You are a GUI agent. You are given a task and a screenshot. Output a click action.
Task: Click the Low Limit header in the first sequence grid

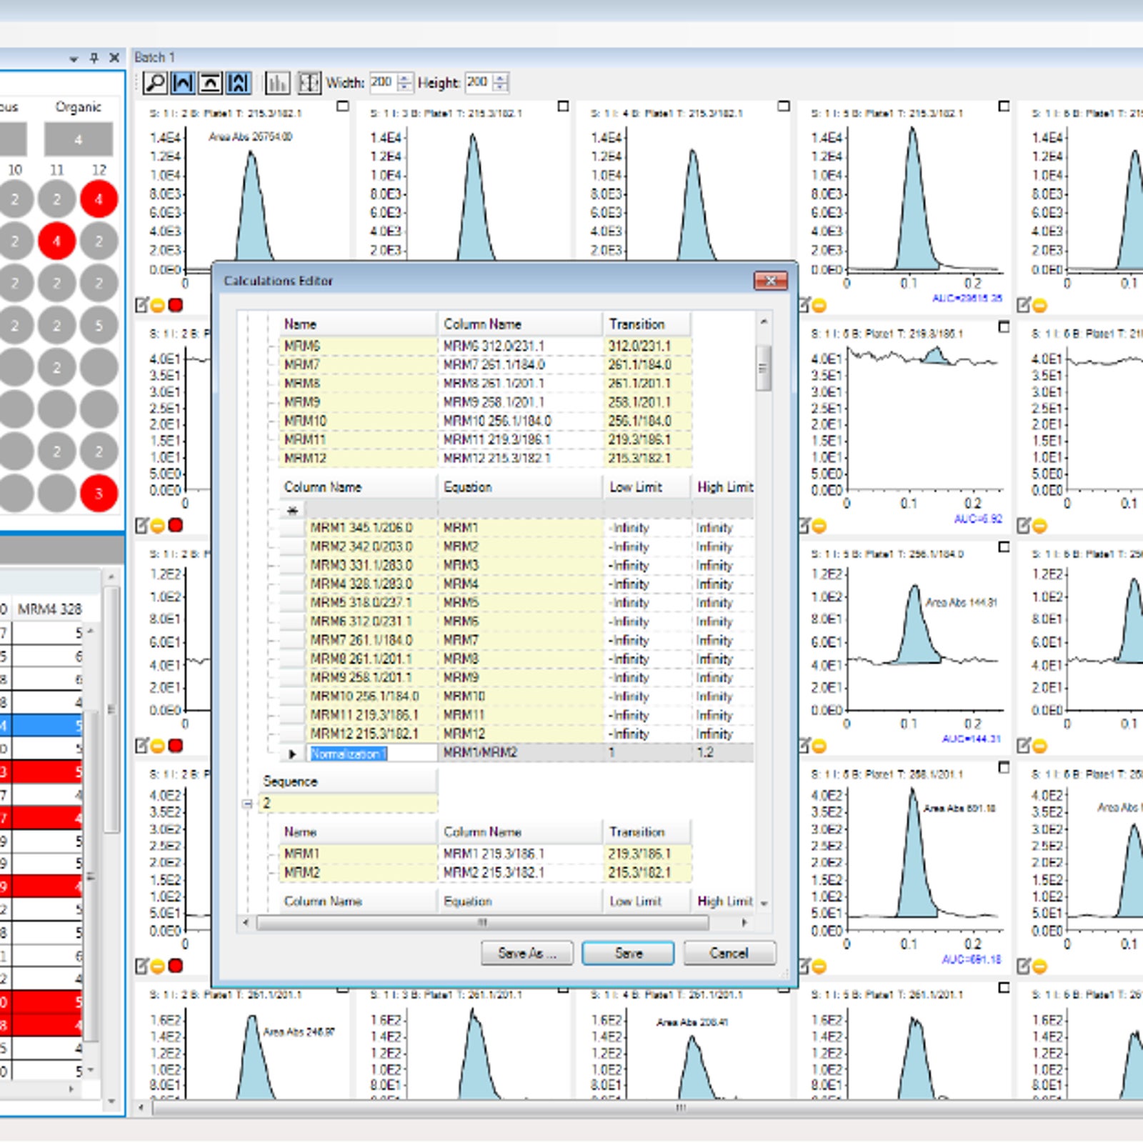(647, 487)
